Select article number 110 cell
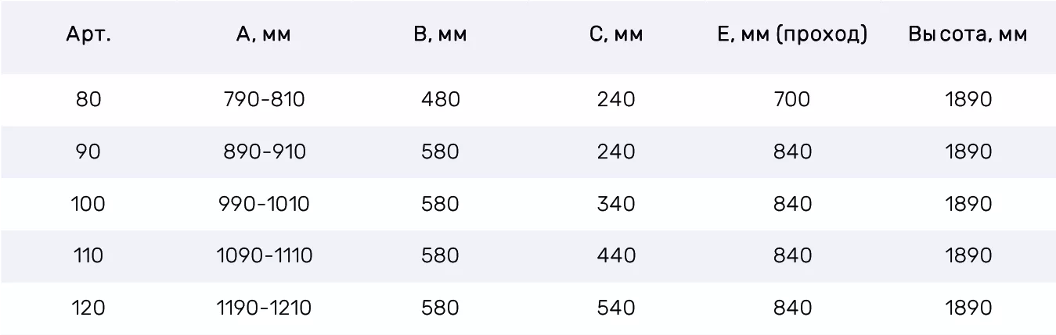The width and height of the screenshot is (1056, 335). pos(88,256)
